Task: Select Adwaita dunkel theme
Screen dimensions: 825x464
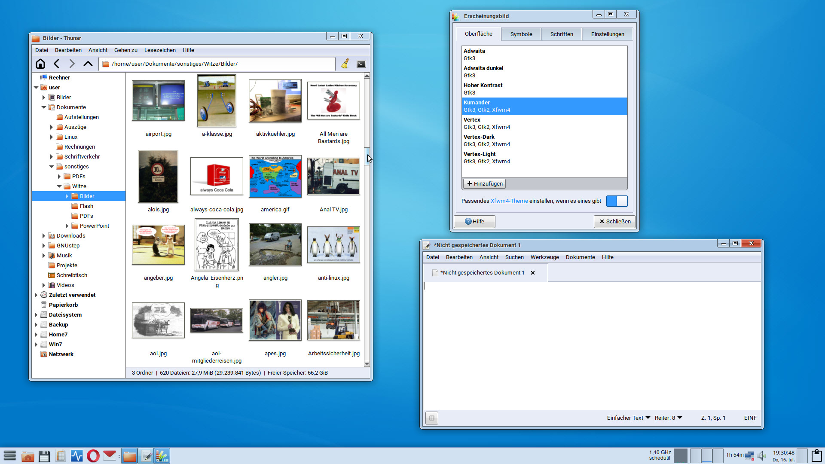Action: (x=544, y=72)
